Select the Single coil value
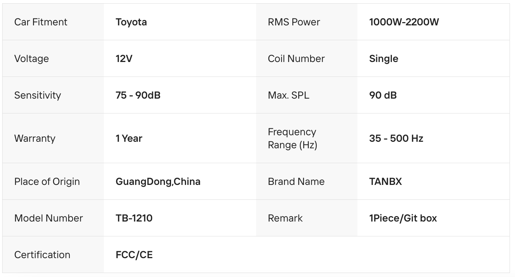This screenshot has width=515, height=277. pyautogui.click(x=384, y=59)
